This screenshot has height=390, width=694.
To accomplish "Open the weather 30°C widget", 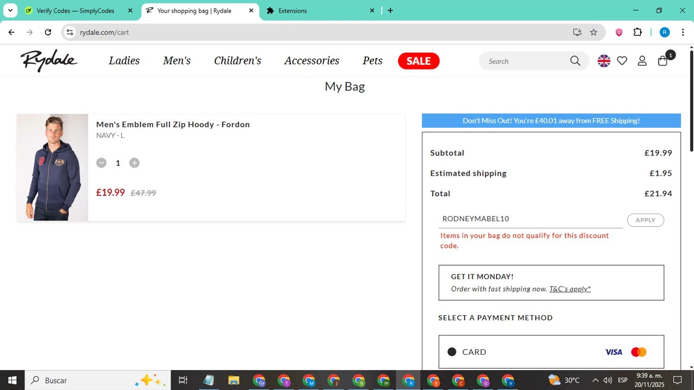I will click(x=564, y=380).
